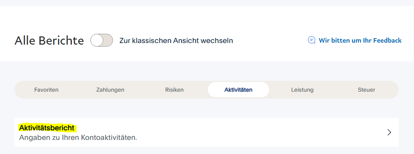414x154 pixels.
Task: Toggle the classic view switch
Action: [102, 40]
